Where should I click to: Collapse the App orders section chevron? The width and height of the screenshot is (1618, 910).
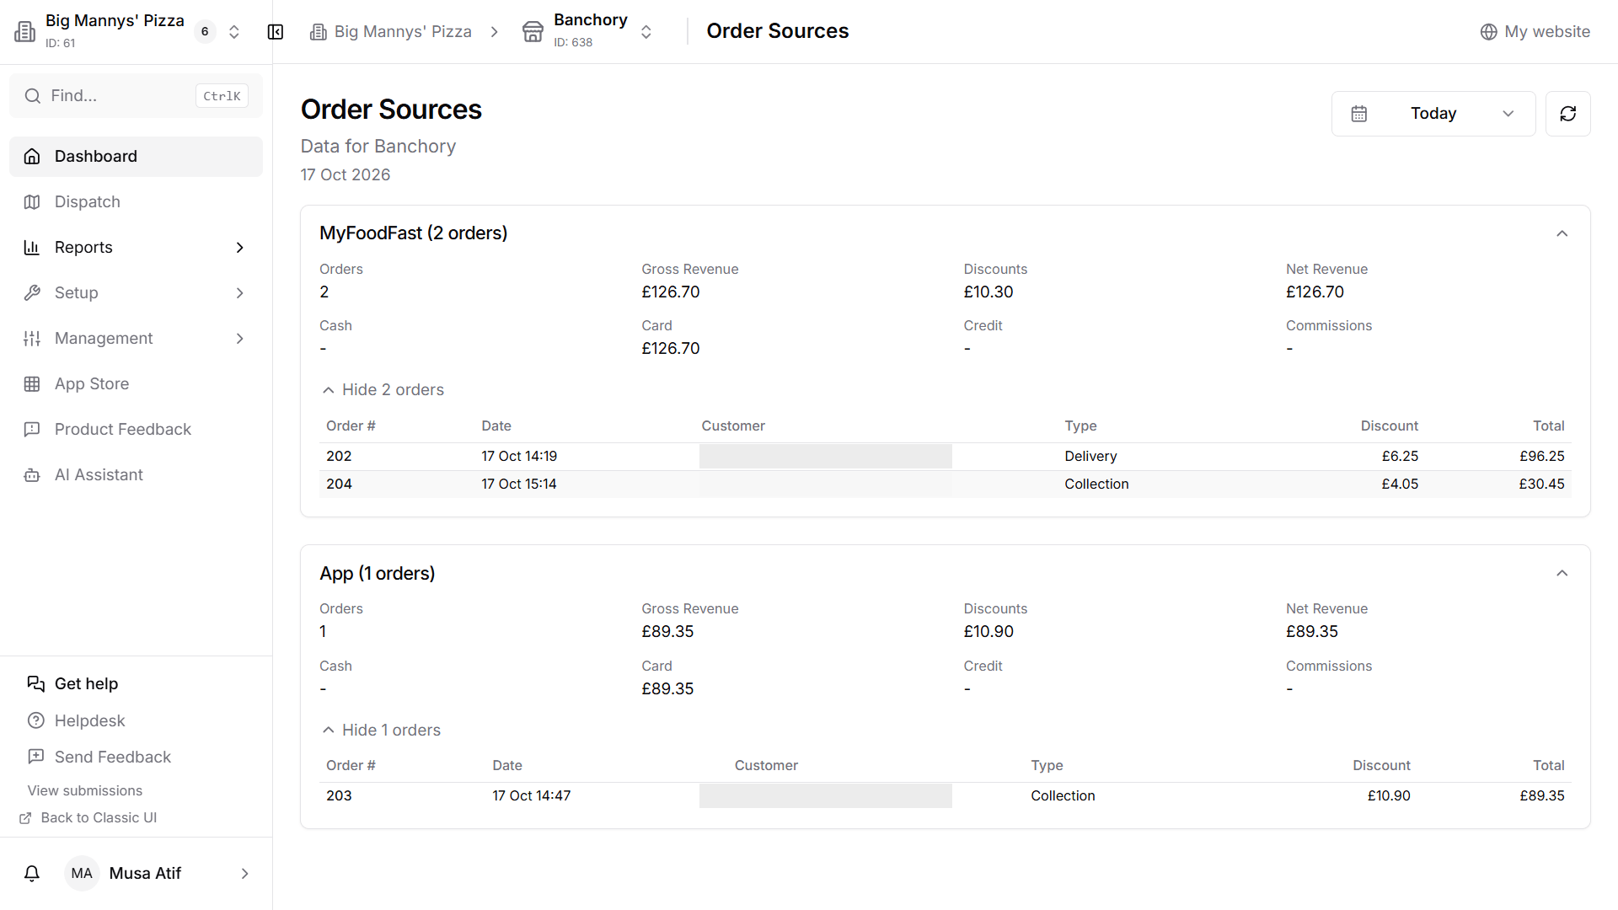pyautogui.click(x=1562, y=574)
